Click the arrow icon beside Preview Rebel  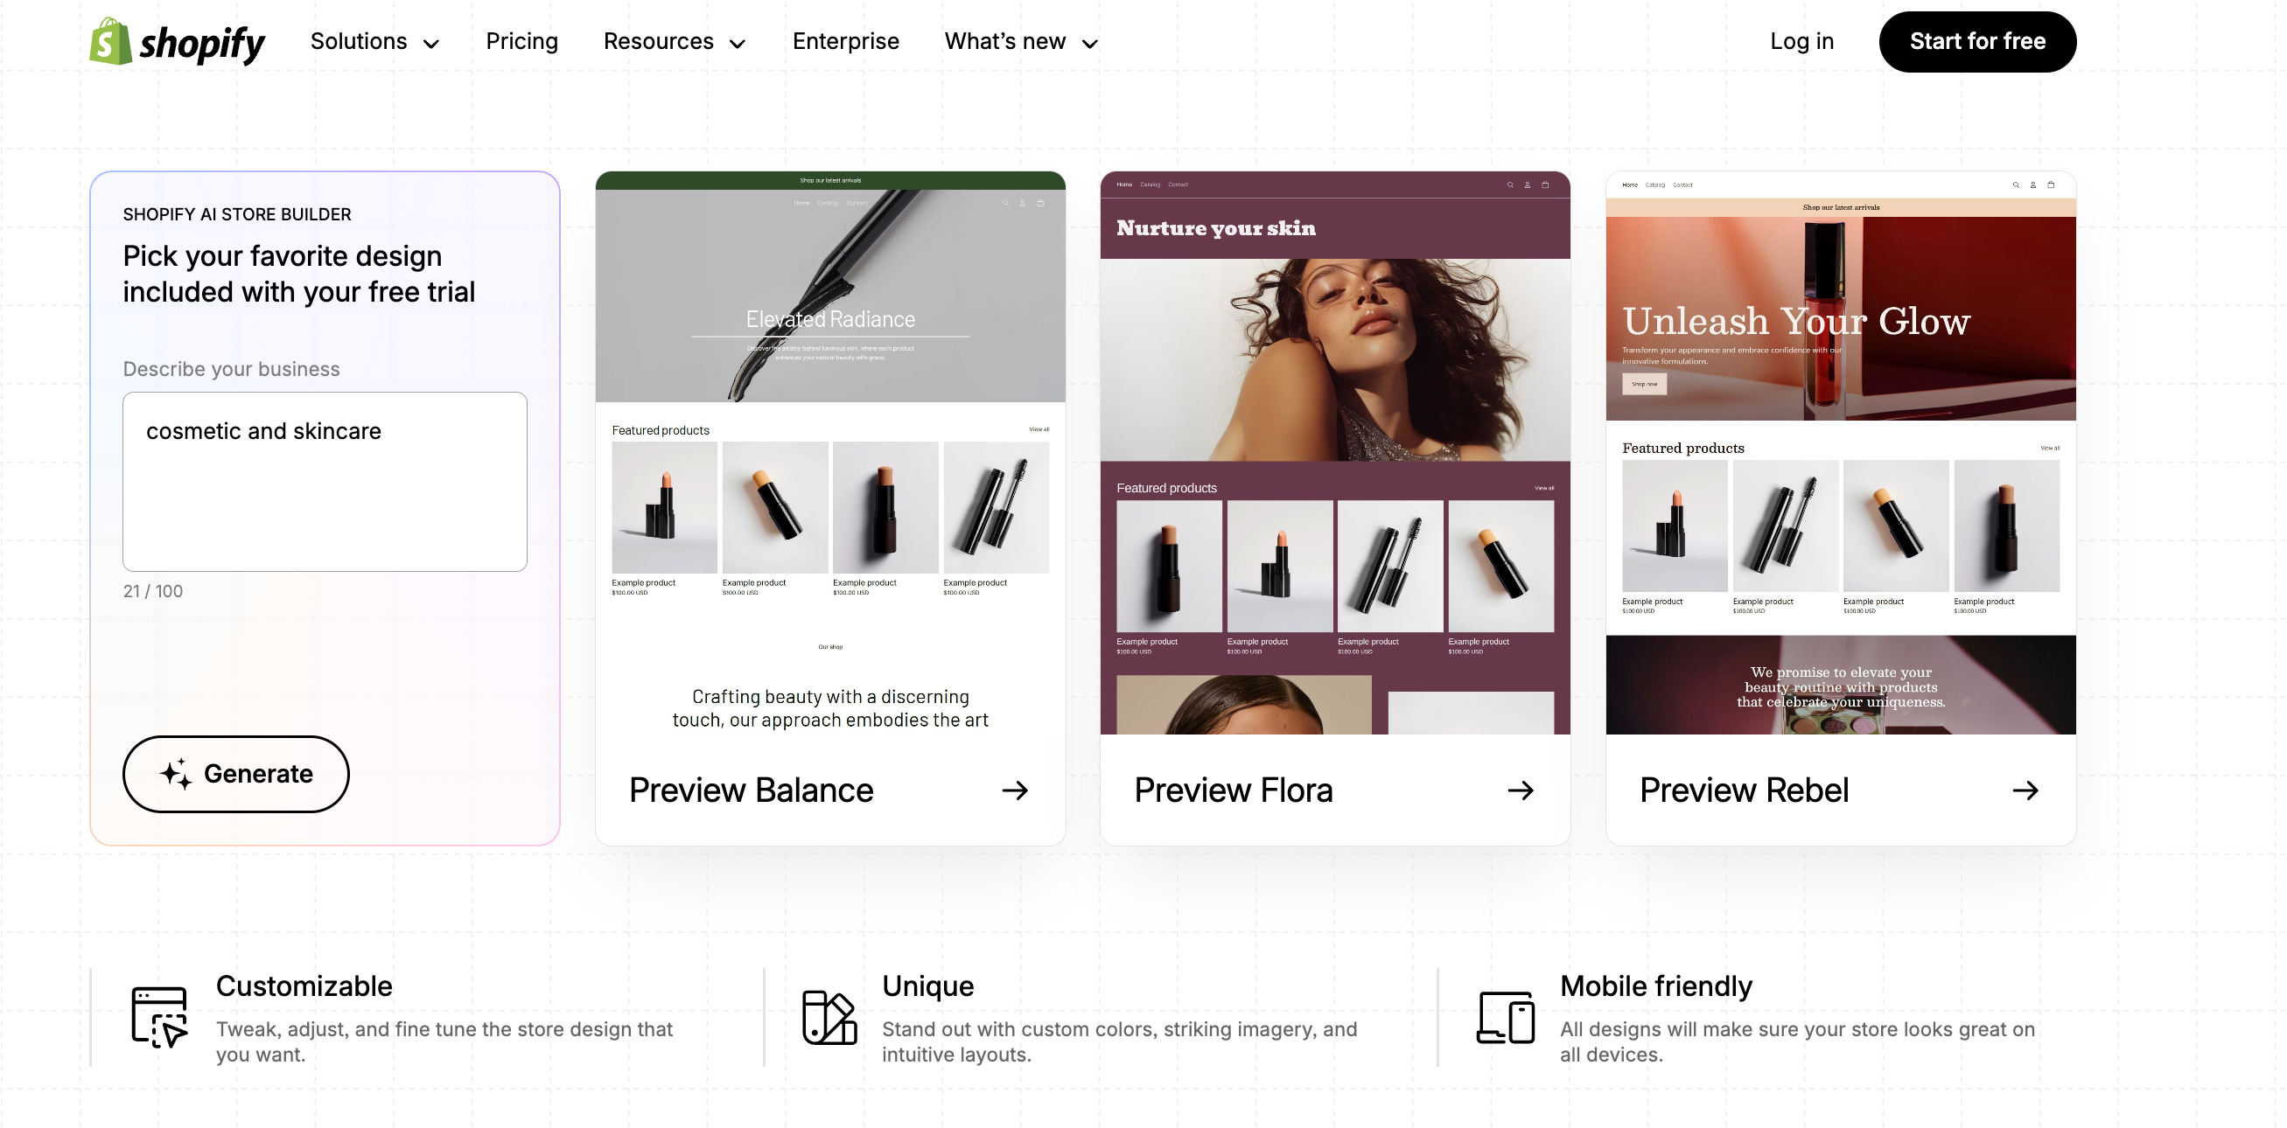(2025, 790)
